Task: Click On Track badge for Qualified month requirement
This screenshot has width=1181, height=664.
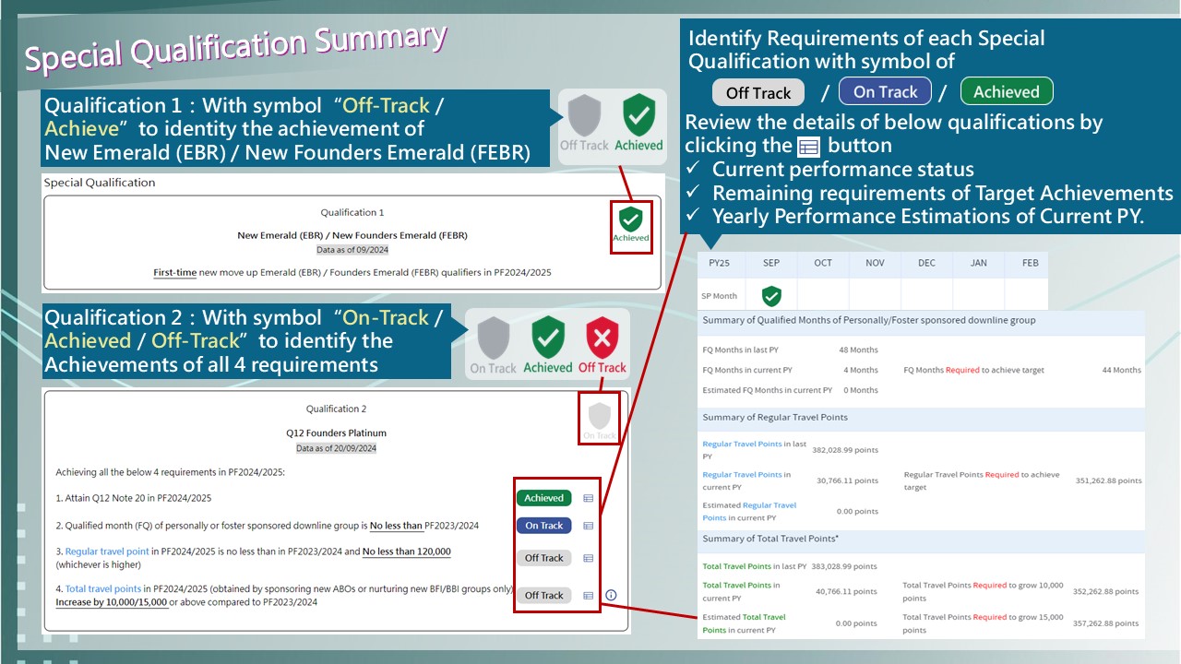Action: pyautogui.click(x=543, y=526)
